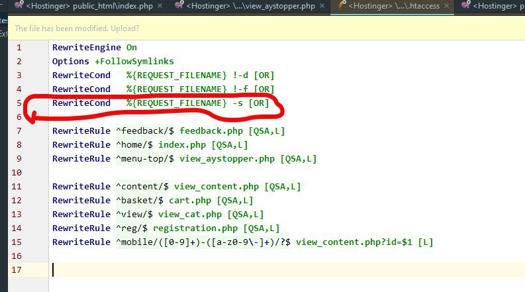Image resolution: width=525 pixels, height=292 pixels.
Task: Click '+FollowSymlinks' on line 2
Action: [x=134, y=62]
